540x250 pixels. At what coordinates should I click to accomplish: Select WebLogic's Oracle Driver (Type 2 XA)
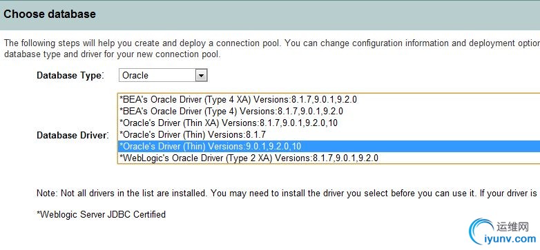[329, 158]
